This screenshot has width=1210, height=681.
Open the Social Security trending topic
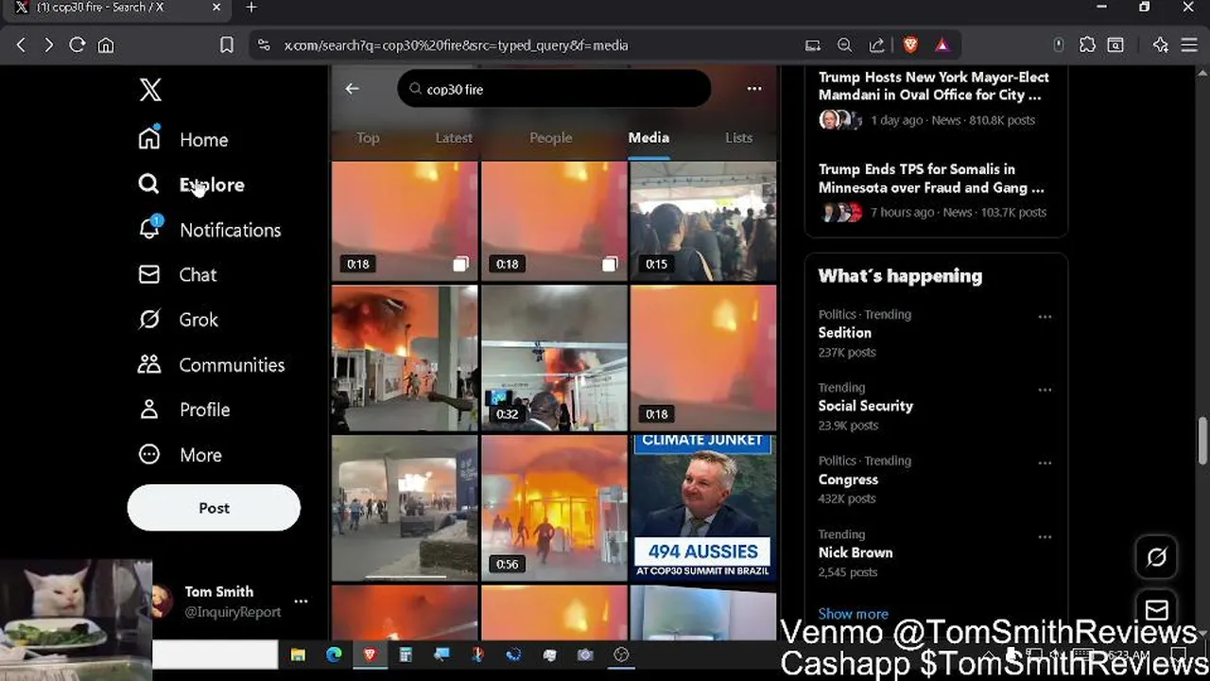click(865, 406)
